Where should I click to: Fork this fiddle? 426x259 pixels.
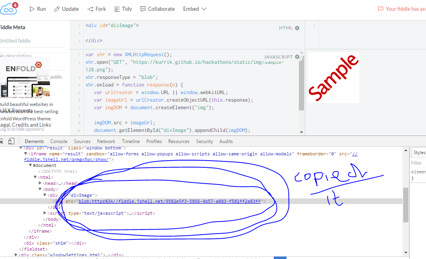point(96,9)
